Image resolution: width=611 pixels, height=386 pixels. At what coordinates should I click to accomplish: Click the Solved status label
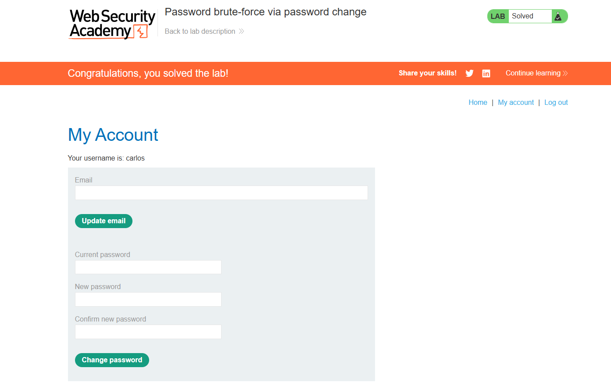click(522, 16)
